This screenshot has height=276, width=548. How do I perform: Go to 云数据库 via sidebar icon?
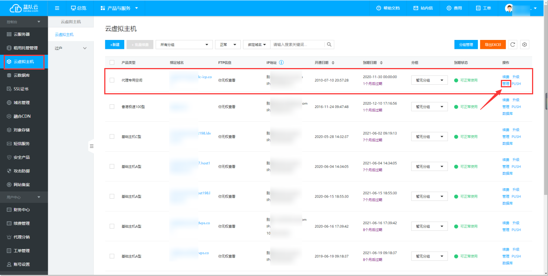tap(9, 75)
